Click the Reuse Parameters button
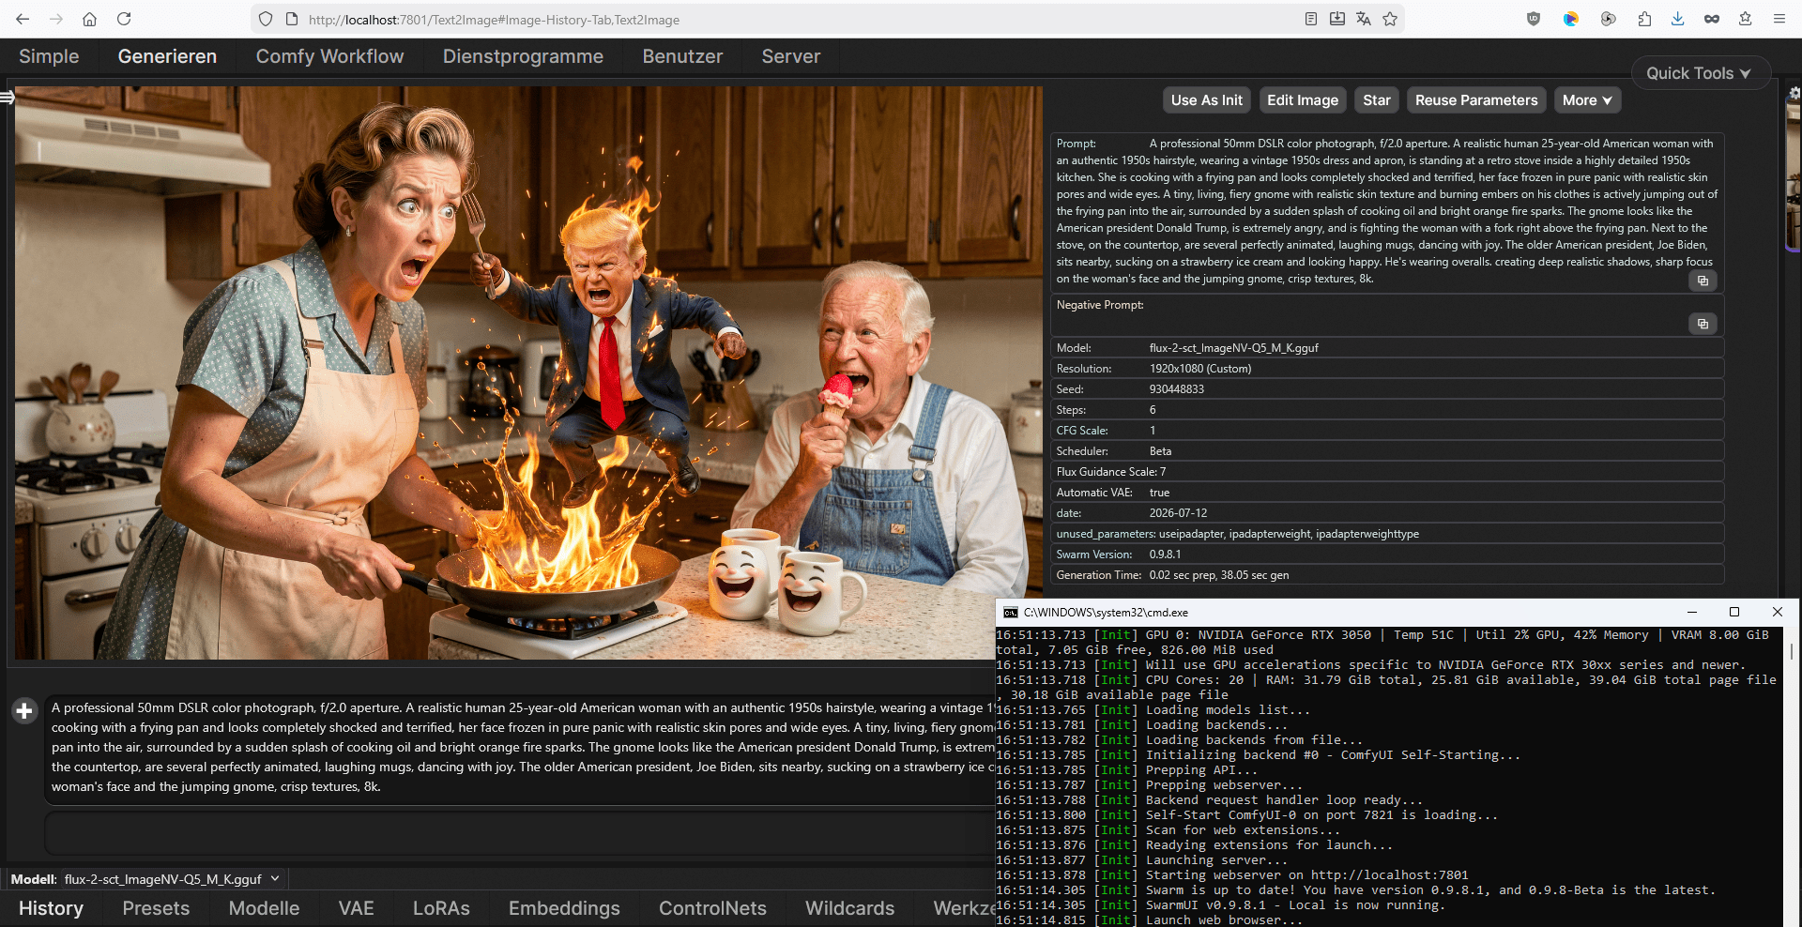 coord(1476,100)
